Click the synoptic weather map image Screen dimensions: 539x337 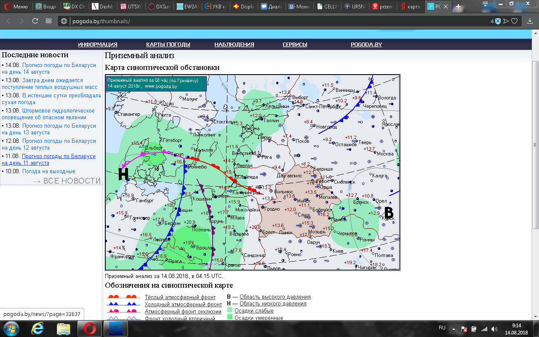coord(252,173)
